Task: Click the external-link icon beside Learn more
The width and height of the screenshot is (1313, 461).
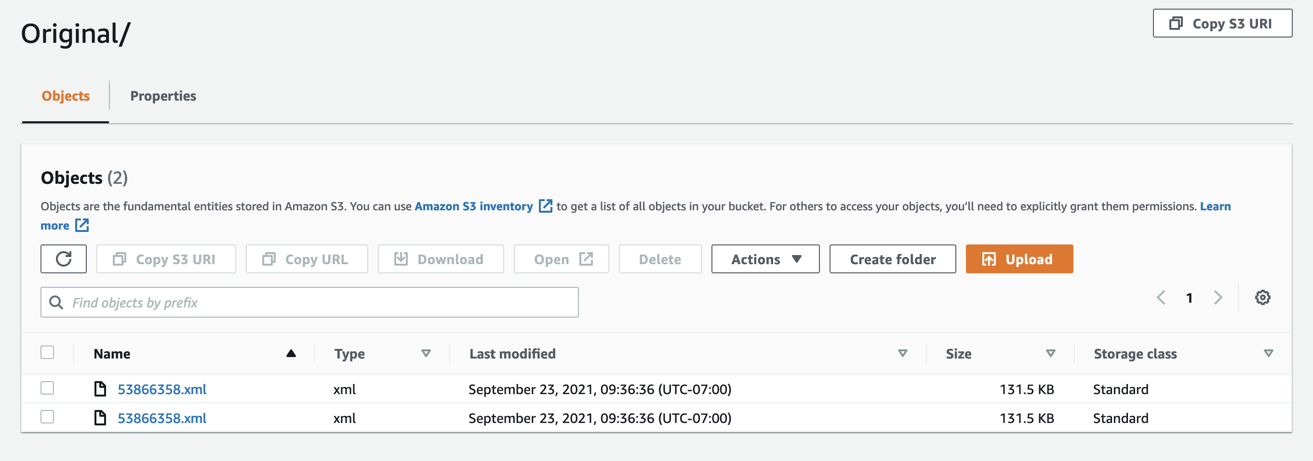Action: tap(82, 225)
